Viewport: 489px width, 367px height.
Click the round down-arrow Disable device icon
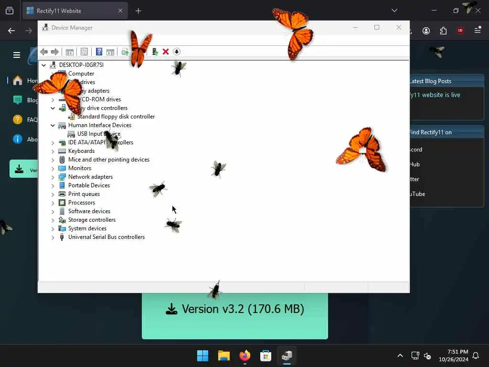(x=177, y=52)
